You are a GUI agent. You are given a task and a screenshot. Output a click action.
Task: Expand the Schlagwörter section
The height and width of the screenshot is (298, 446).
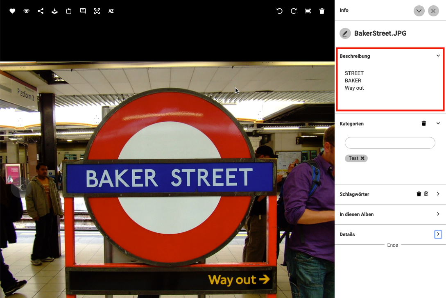[438, 194]
